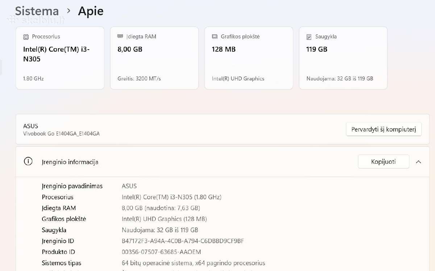Click the Įrenginio informacija section heading
This screenshot has height=271, width=435.
pyautogui.click(x=70, y=162)
